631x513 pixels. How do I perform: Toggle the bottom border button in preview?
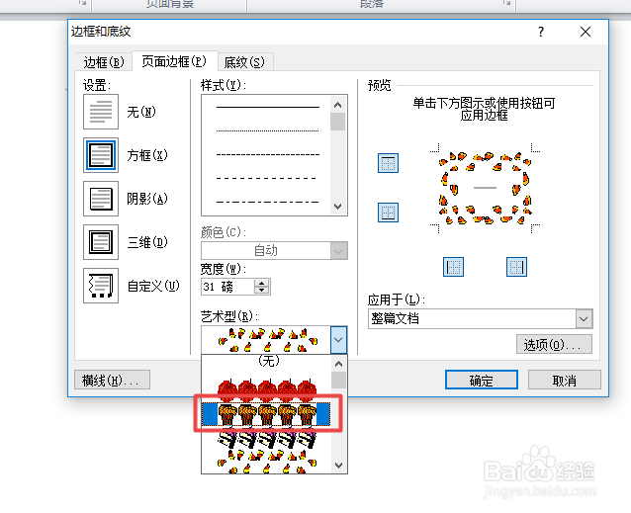[x=388, y=213]
